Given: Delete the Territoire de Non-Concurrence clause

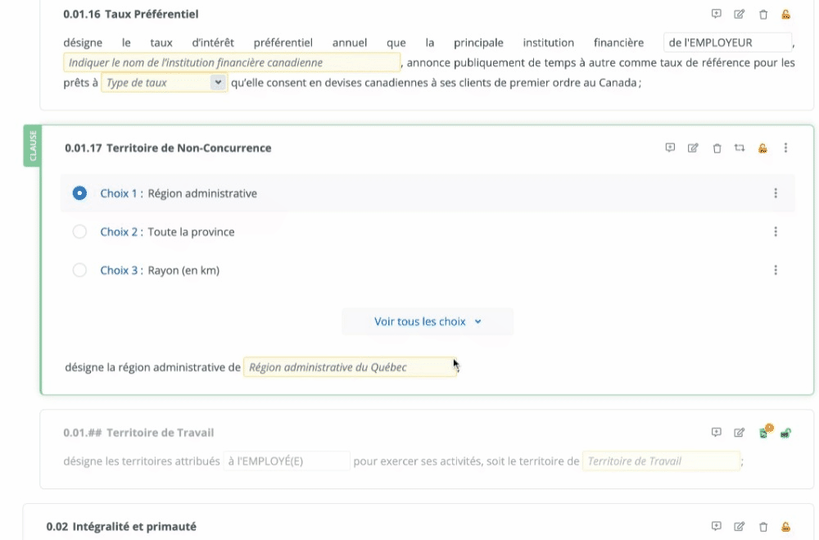Looking at the screenshot, I should pyautogui.click(x=717, y=148).
